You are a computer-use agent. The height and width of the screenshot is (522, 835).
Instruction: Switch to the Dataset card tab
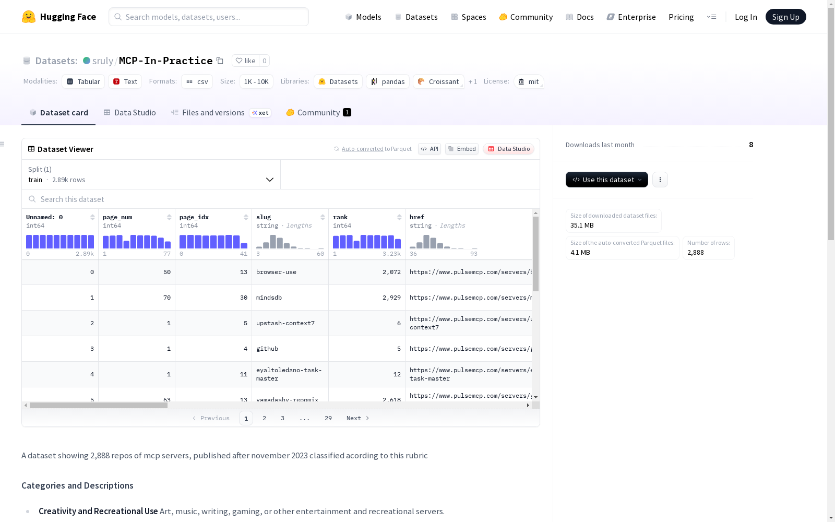[x=58, y=113]
